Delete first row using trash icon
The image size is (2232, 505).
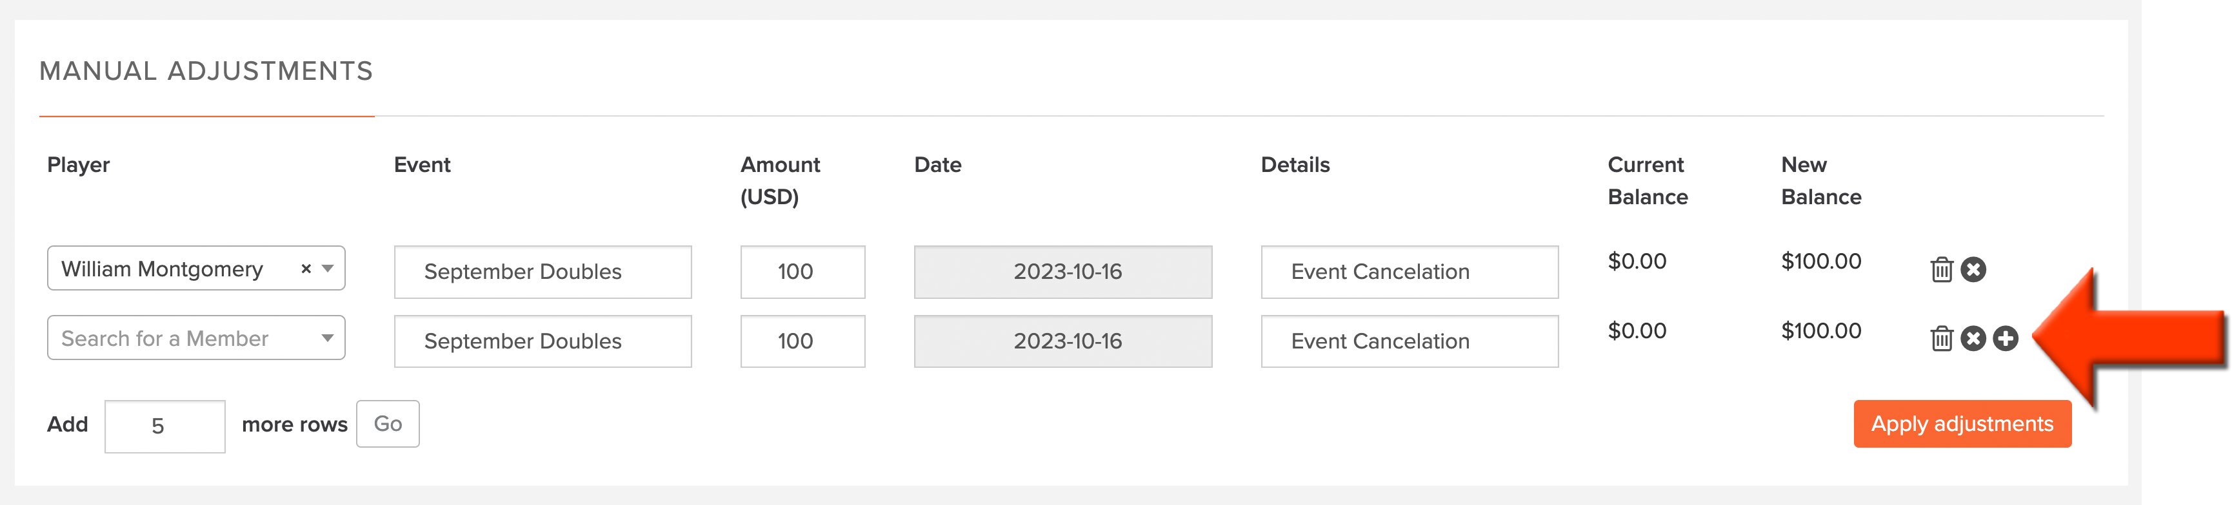[1941, 270]
